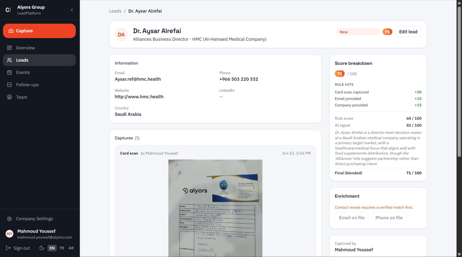Open Follow-ups in the sidebar
This screenshot has width=462, height=257.
(x=39, y=85)
